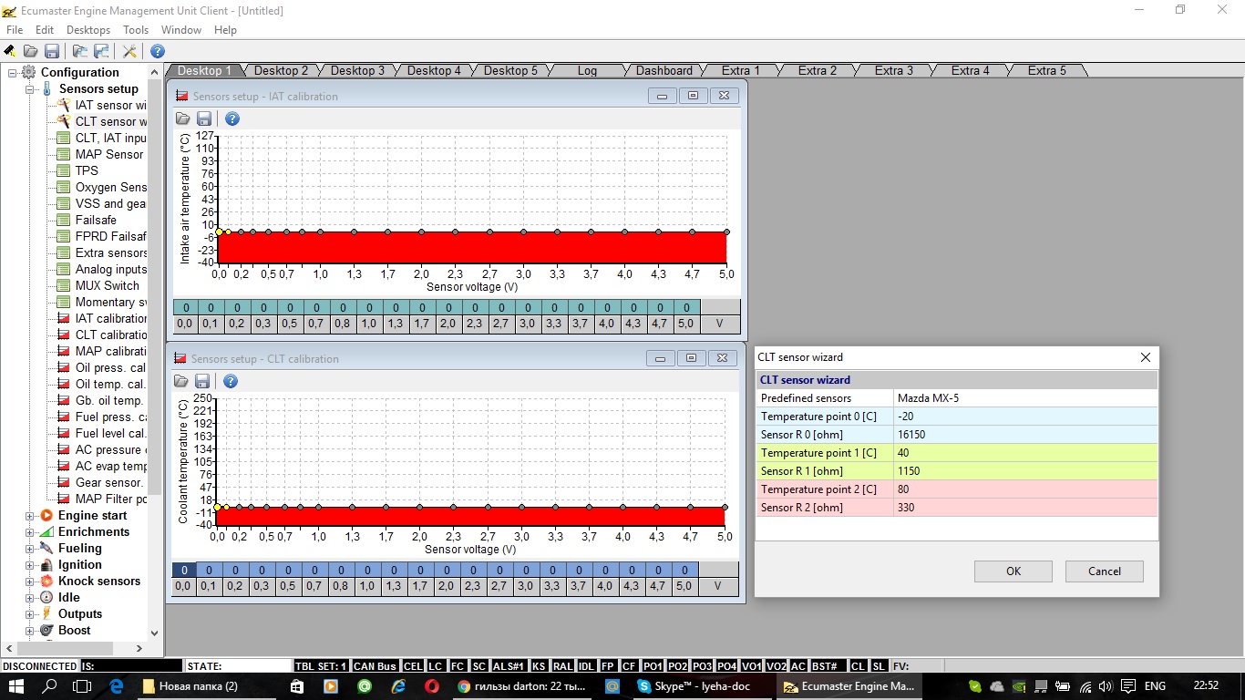Switch to the Log tab
The width and height of the screenshot is (1245, 700).
point(587,70)
